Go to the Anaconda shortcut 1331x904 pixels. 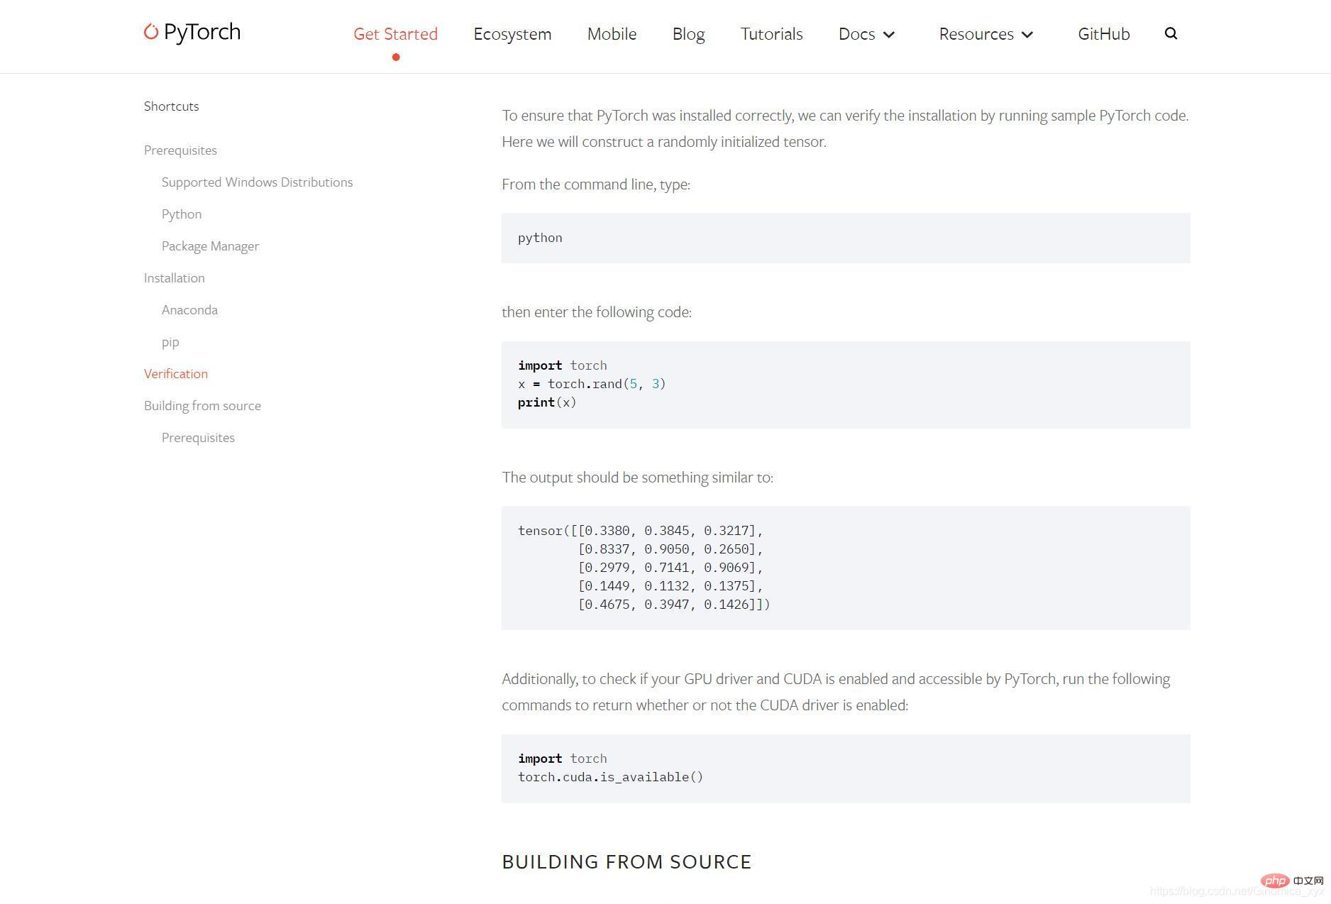[x=189, y=310]
